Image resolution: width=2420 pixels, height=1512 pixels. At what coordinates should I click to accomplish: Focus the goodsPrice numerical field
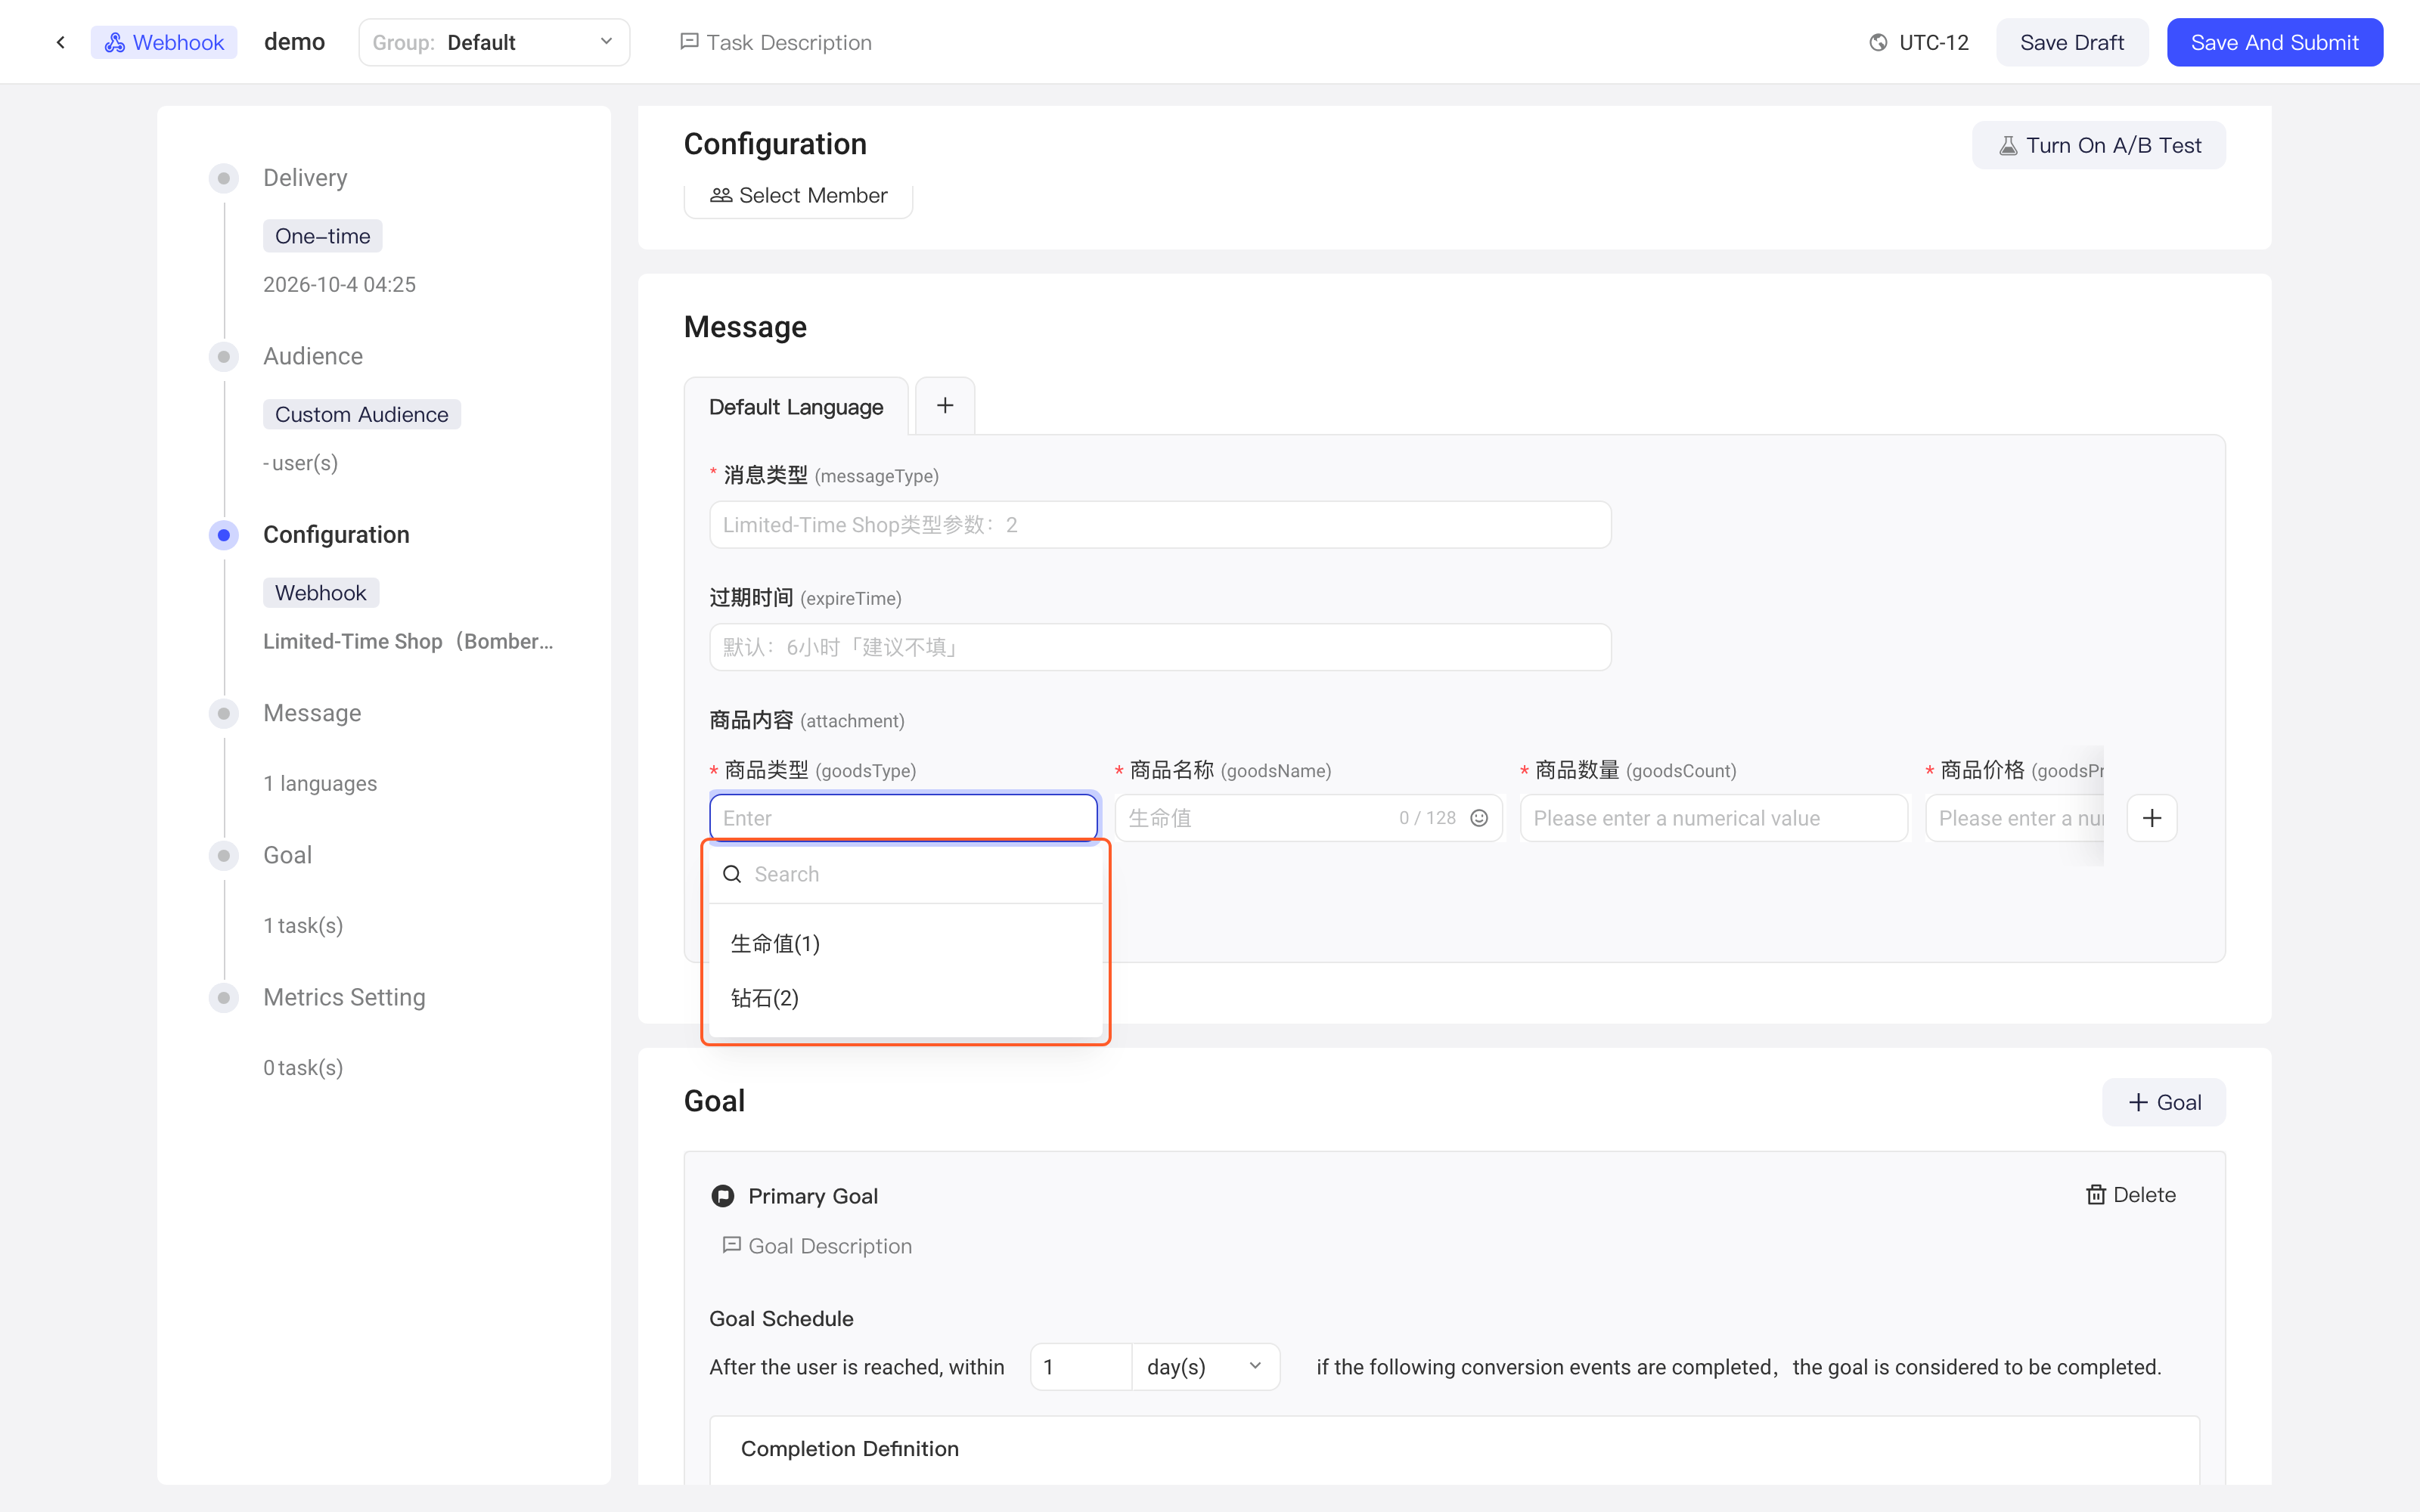point(2015,818)
